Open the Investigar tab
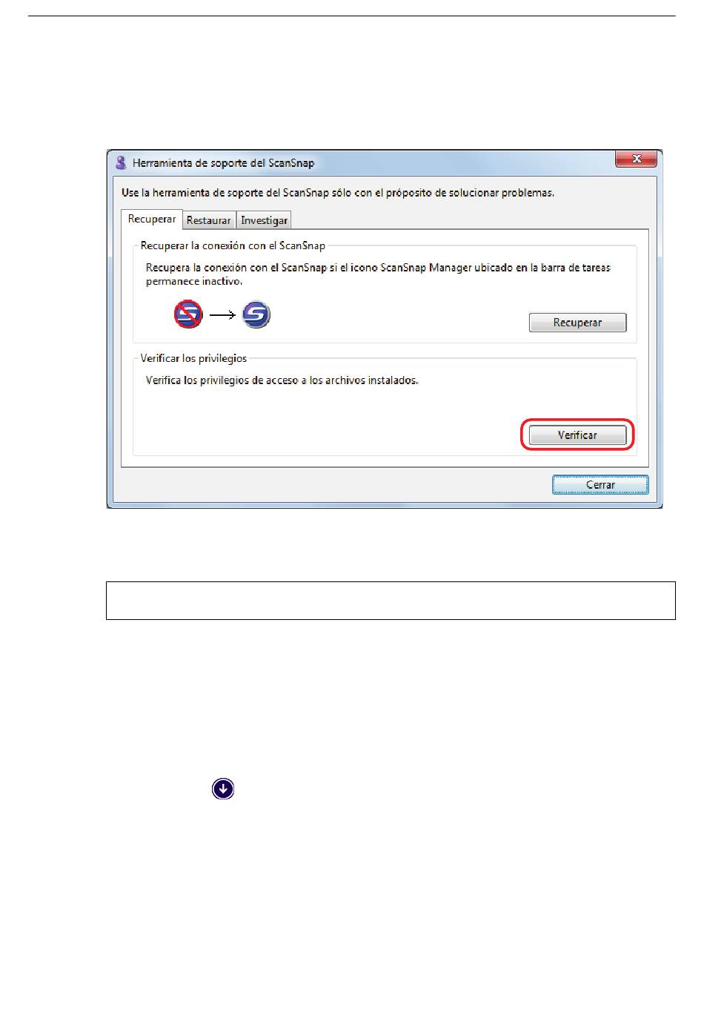 (x=264, y=220)
